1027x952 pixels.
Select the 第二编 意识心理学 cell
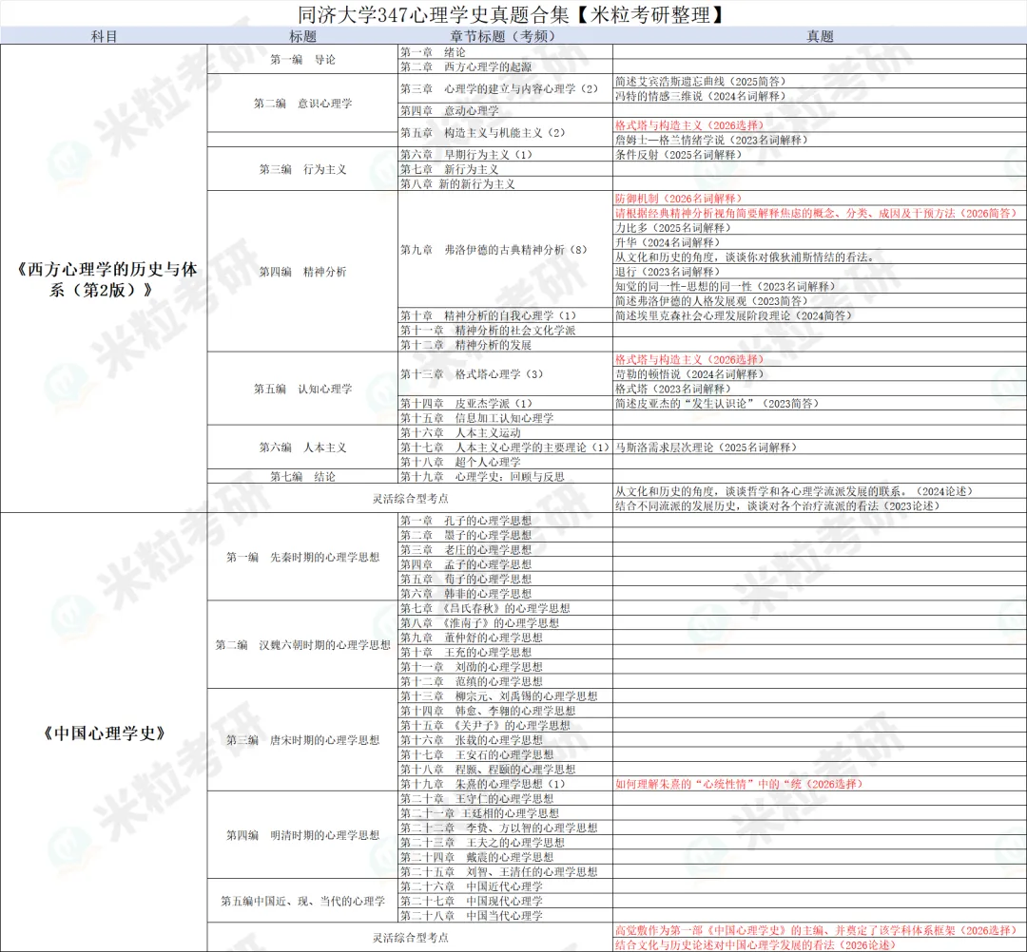tap(302, 104)
